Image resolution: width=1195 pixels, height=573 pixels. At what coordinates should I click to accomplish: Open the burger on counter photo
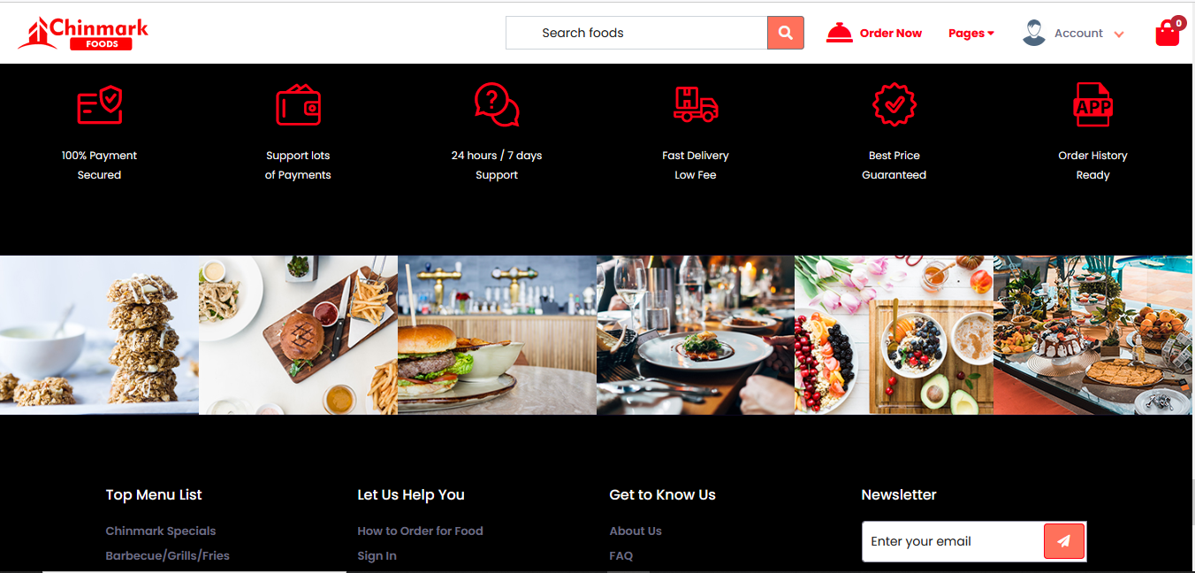tap(497, 335)
